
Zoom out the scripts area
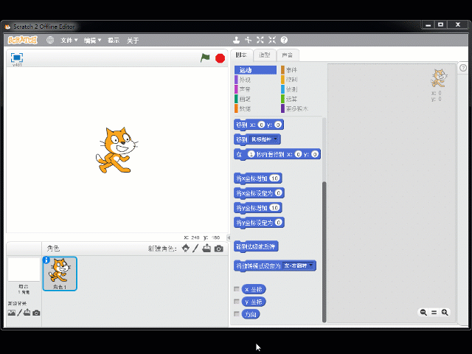[x=423, y=313]
